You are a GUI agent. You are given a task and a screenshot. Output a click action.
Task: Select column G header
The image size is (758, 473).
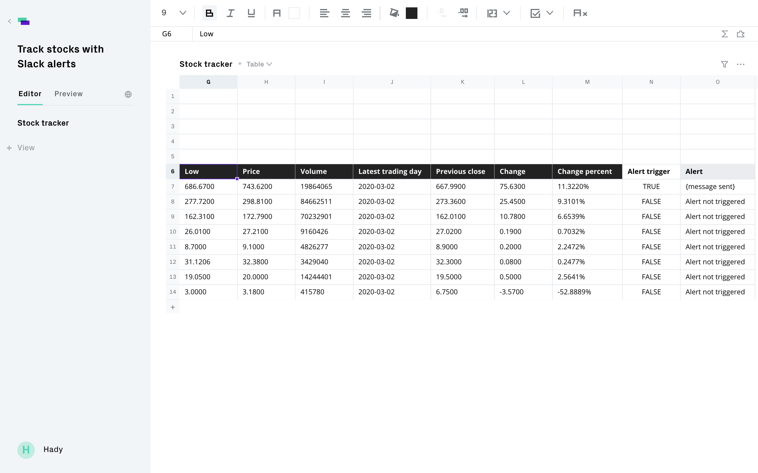pyautogui.click(x=208, y=82)
